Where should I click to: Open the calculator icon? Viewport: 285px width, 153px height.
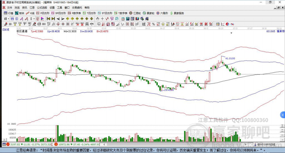click(x=127, y=19)
